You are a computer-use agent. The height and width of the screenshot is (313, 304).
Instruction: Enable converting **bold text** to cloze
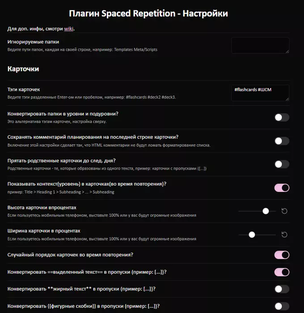pos(282,289)
